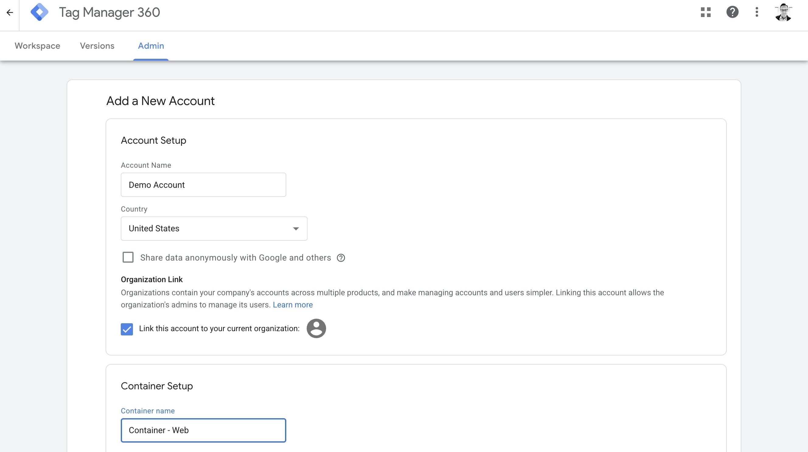Click the Account Name input field

click(x=203, y=185)
